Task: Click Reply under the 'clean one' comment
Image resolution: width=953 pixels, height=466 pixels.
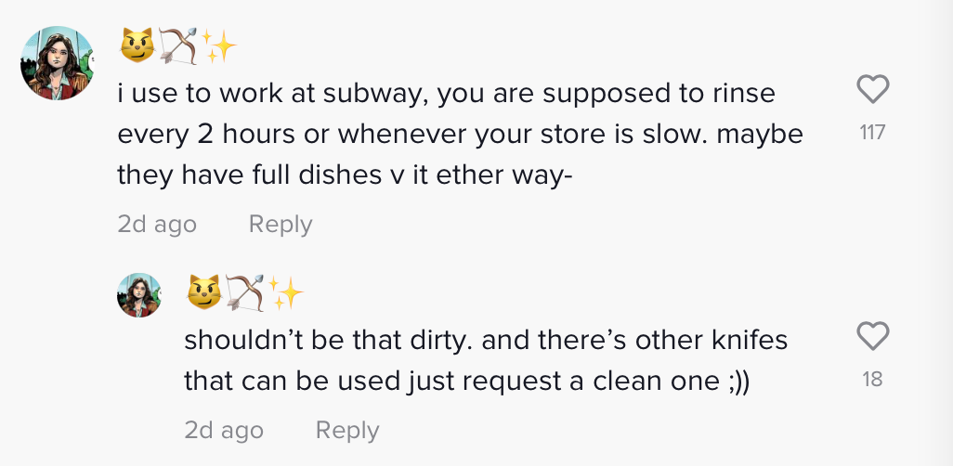Action: point(347,430)
